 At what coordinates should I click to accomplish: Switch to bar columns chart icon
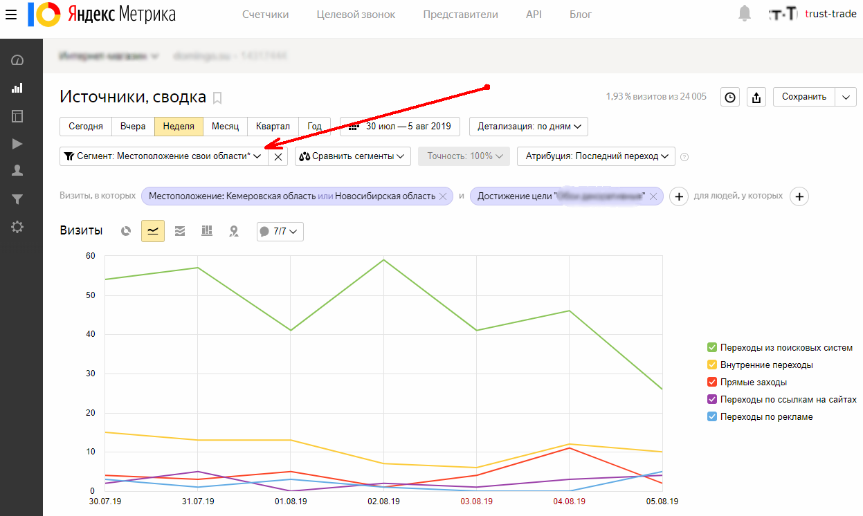pyautogui.click(x=207, y=231)
